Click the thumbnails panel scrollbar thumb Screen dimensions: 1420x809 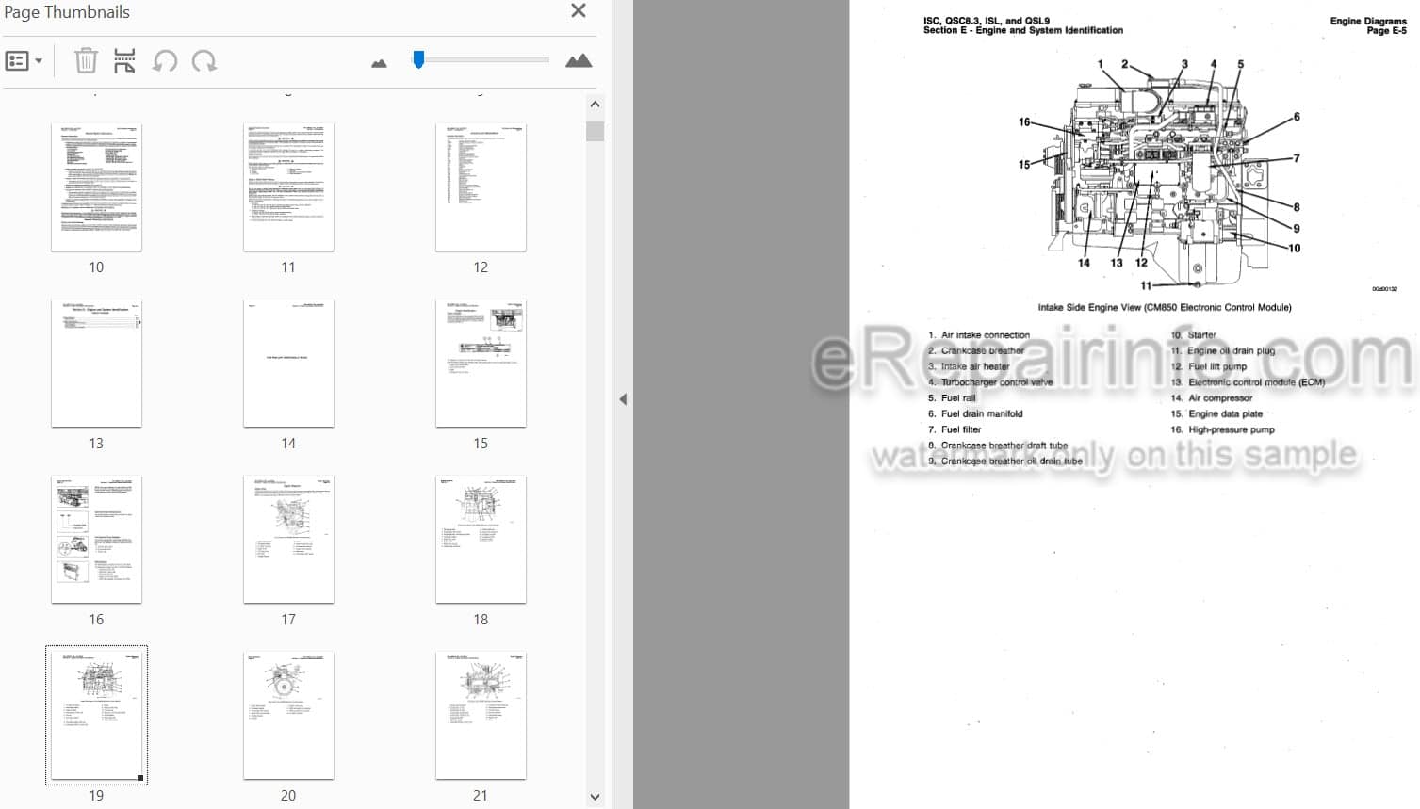[x=595, y=130]
